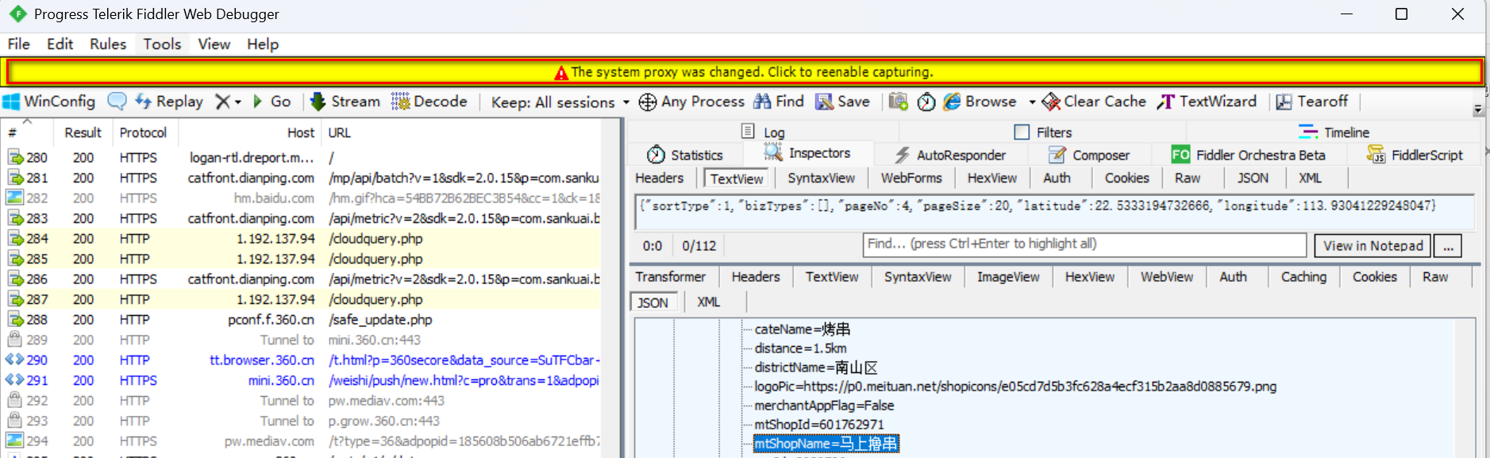Select the request WebForms tab

click(x=911, y=179)
